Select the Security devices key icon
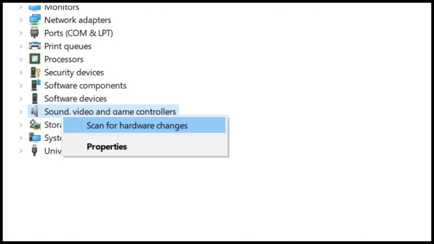 pos(35,72)
